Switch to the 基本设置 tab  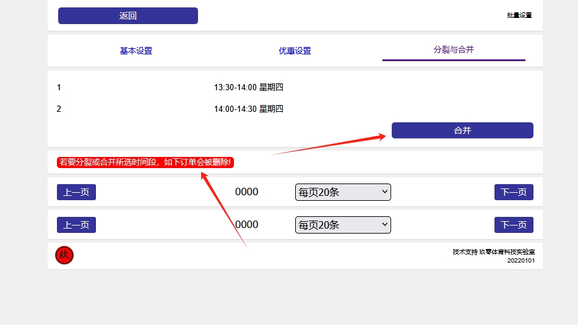[136, 51]
